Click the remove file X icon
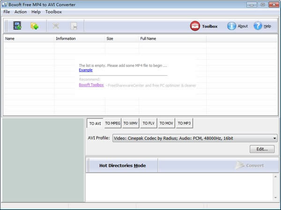 pyautogui.click(x=56, y=26)
